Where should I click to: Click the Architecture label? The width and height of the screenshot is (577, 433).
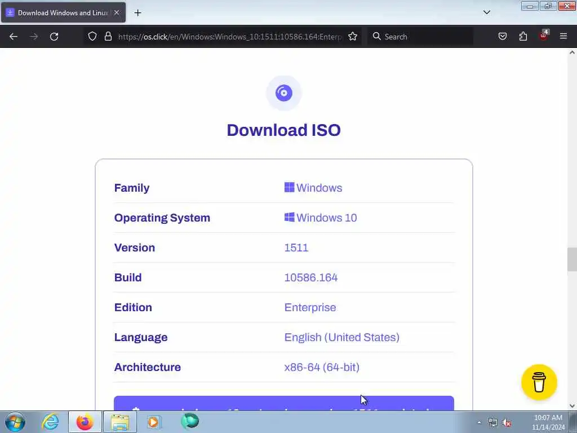pyautogui.click(x=147, y=367)
